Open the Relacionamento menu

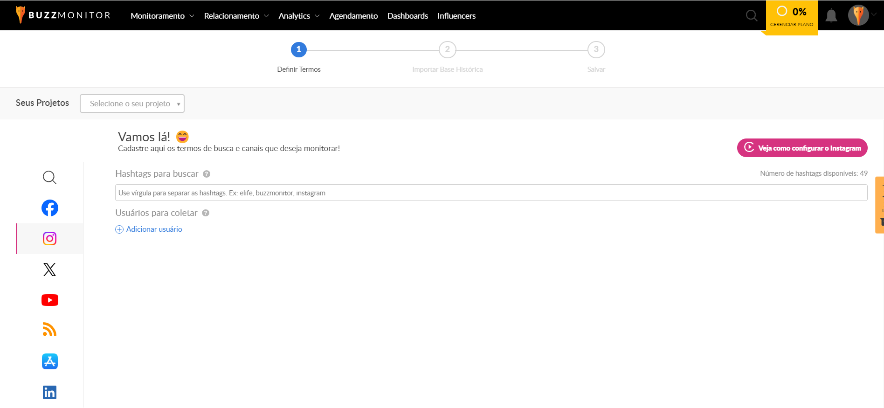coord(232,16)
